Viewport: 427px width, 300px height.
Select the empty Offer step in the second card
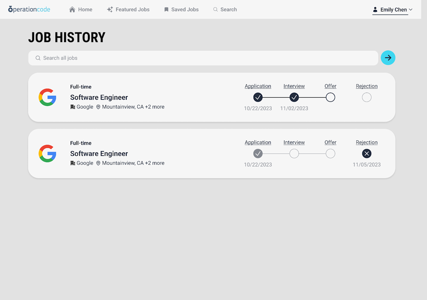[331, 154]
